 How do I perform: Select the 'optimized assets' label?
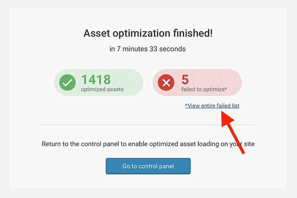(102, 90)
